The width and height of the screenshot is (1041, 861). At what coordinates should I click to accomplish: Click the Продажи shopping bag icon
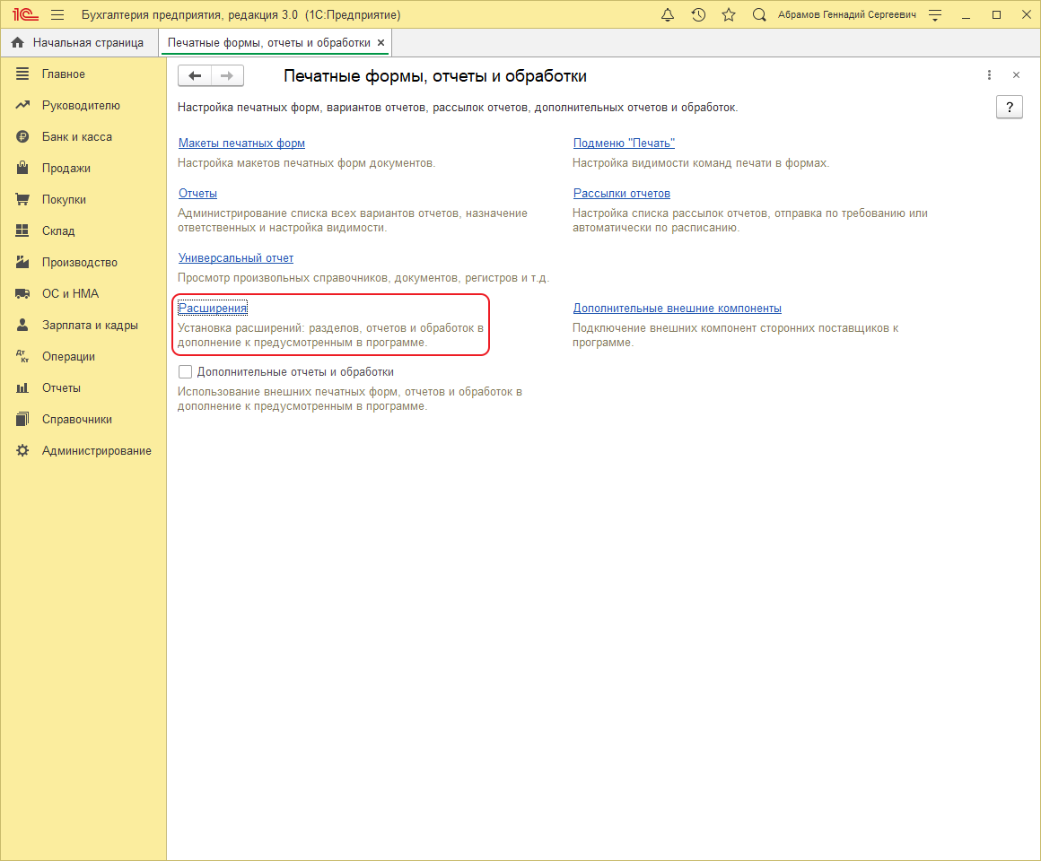point(22,168)
